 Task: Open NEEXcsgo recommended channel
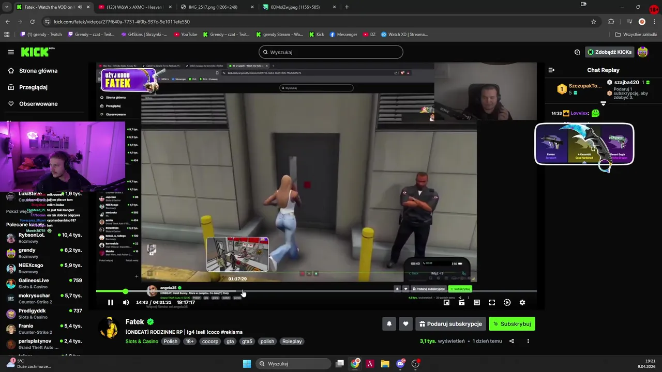(x=44, y=268)
